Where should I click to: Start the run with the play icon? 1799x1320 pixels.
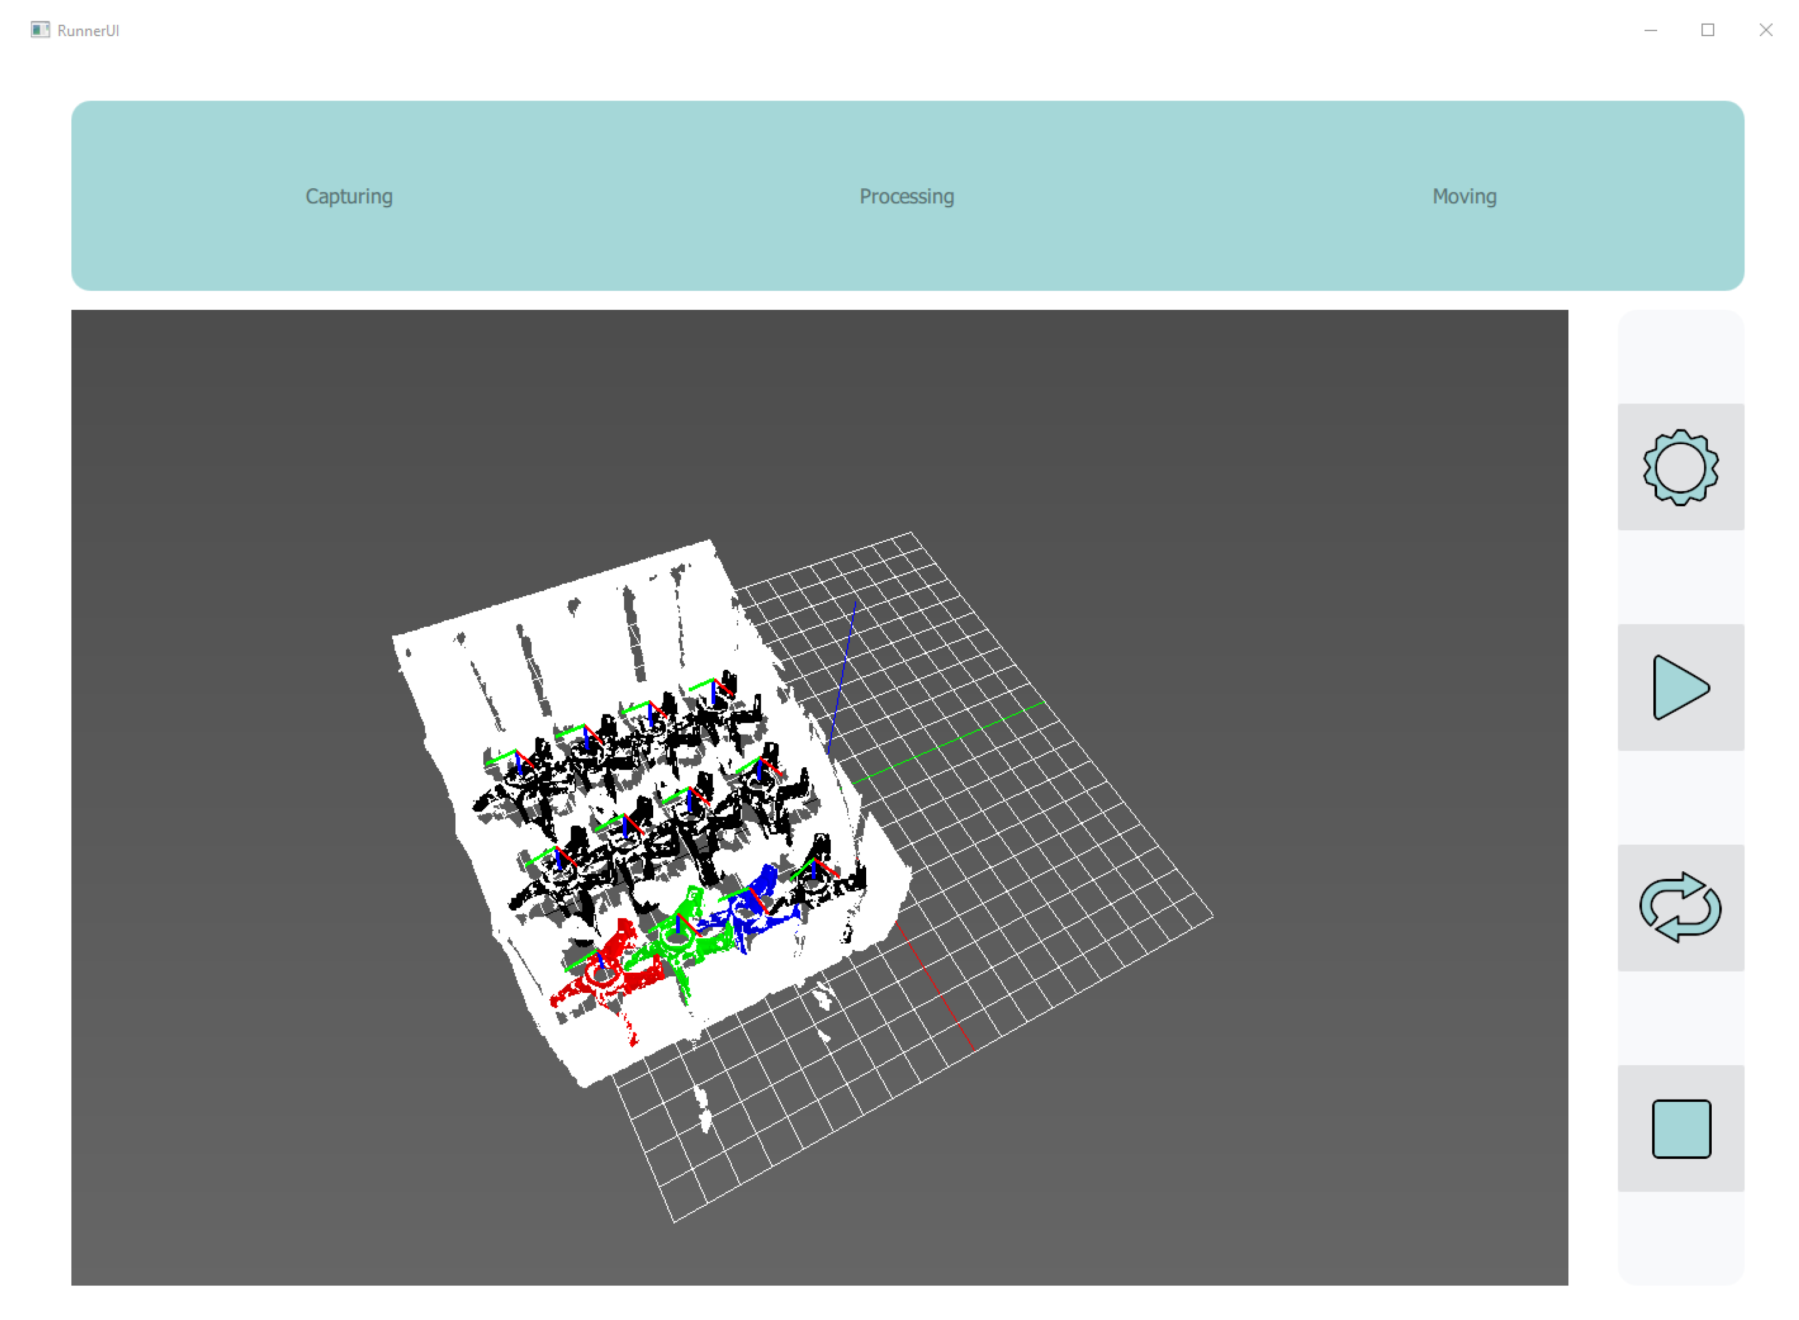1680,687
